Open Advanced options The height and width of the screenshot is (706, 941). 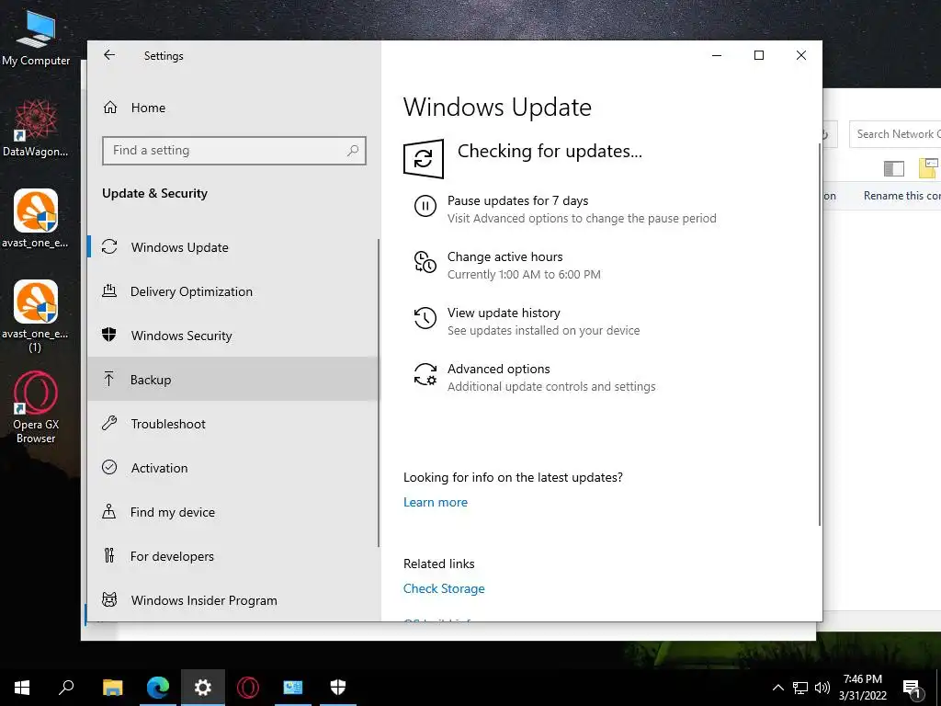[x=498, y=369]
